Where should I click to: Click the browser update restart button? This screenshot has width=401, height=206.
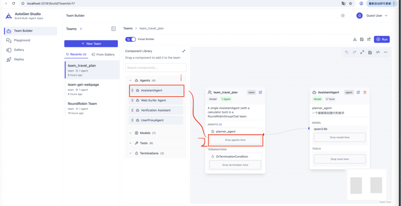[381, 4]
